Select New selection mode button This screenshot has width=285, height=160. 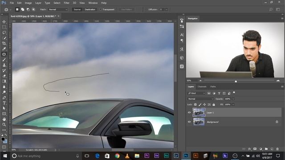click(x=17, y=9)
